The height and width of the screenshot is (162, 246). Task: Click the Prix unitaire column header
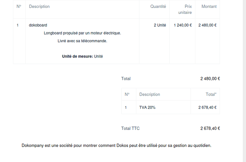tap(185, 9)
